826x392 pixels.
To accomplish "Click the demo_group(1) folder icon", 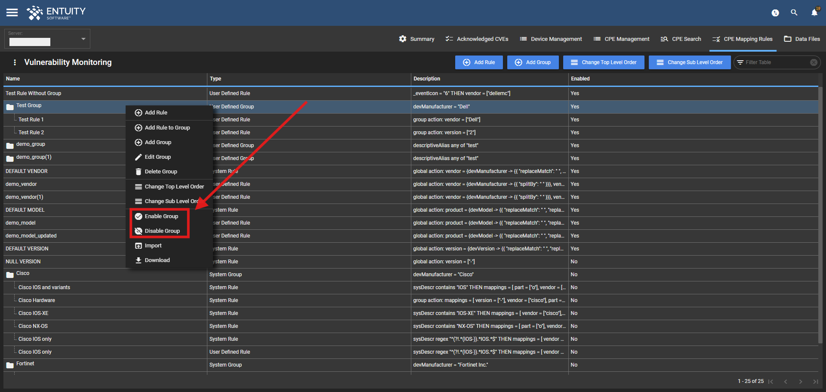I will pos(10,158).
